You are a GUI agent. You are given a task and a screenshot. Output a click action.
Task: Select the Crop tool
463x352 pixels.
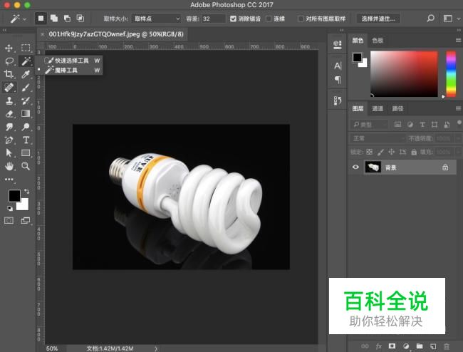coord(9,74)
